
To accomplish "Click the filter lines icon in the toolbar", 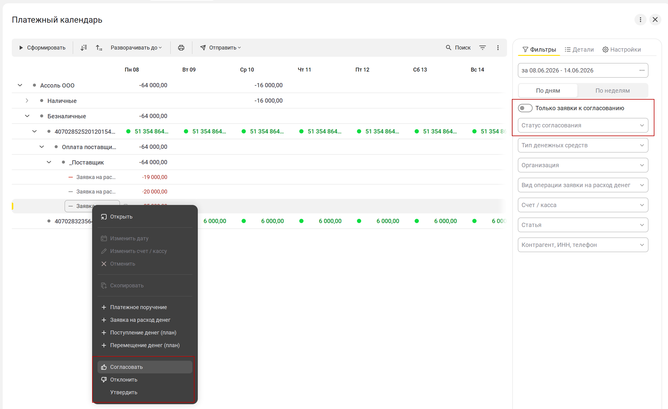I will pyautogui.click(x=483, y=48).
